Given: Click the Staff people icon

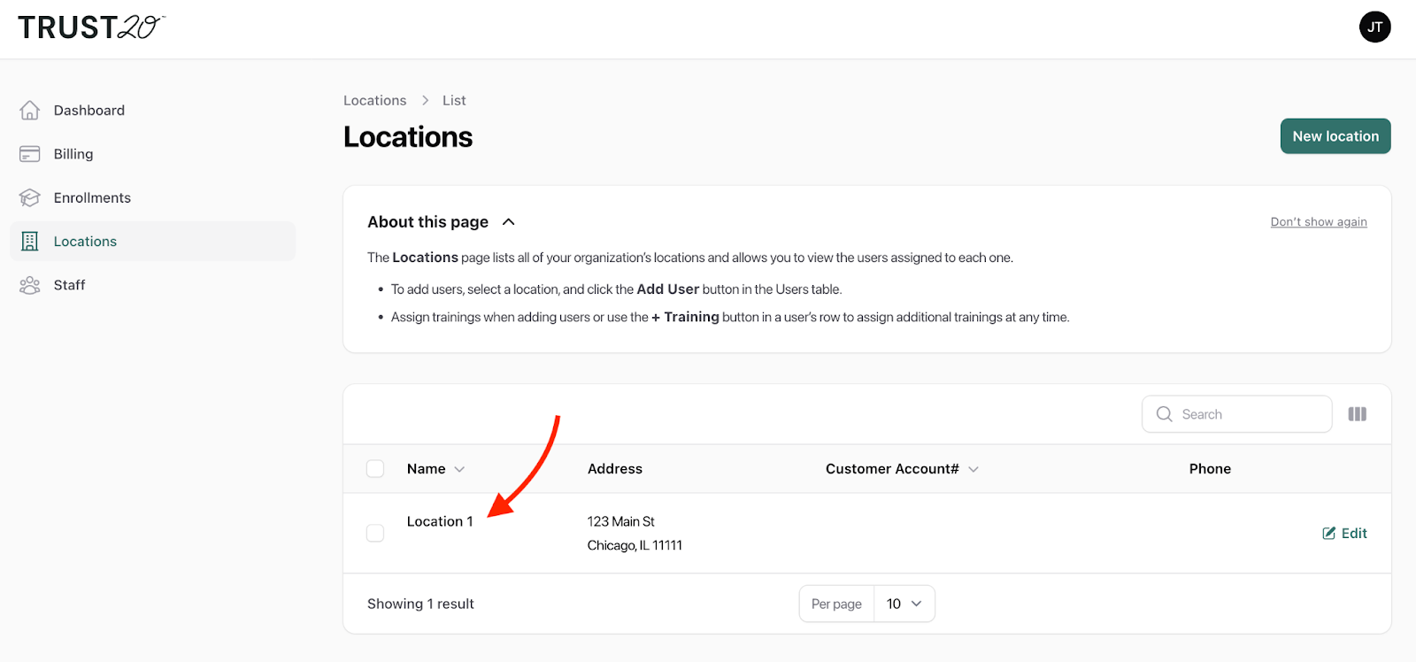Looking at the screenshot, I should (x=29, y=285).
